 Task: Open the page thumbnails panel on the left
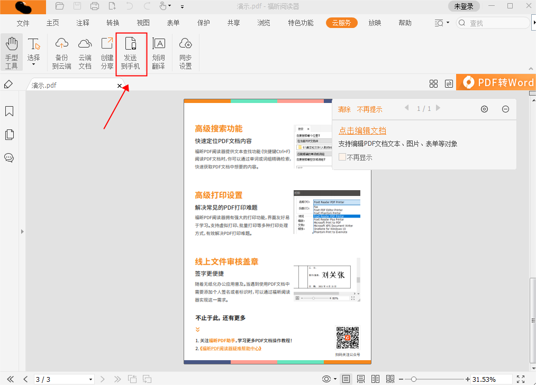click(8, 135)
